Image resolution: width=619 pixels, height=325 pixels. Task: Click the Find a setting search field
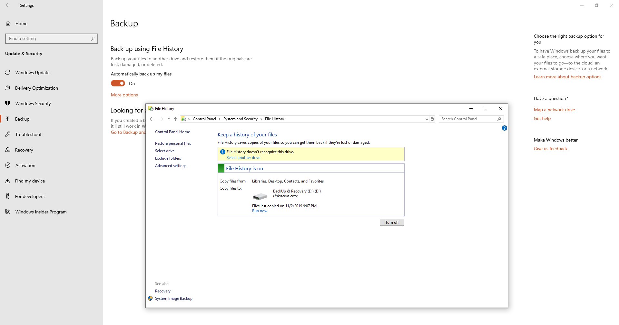tap(52, 39)
